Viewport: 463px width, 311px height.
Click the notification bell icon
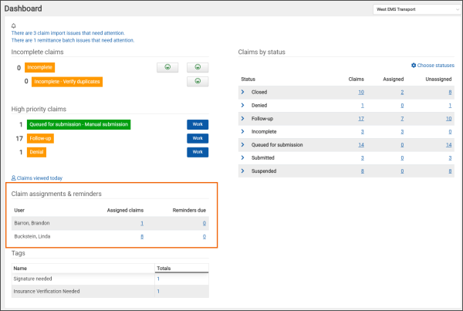click(x=14, y=25)
